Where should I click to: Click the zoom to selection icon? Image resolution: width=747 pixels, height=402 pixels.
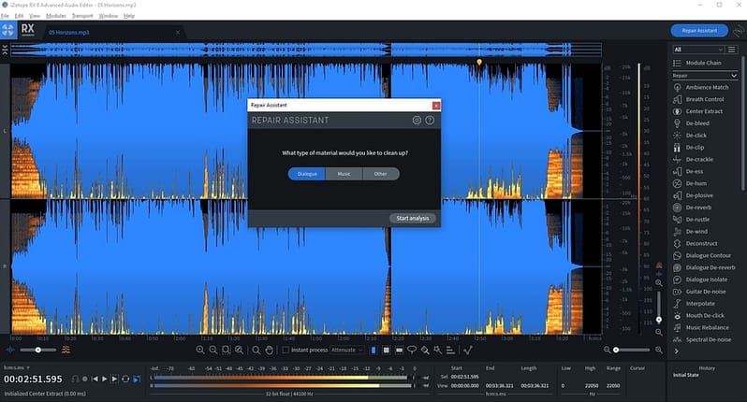point(226,351)
